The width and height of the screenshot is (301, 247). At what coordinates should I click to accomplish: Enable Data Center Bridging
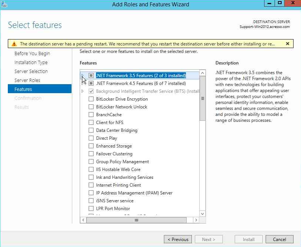[x=90, y=130]
